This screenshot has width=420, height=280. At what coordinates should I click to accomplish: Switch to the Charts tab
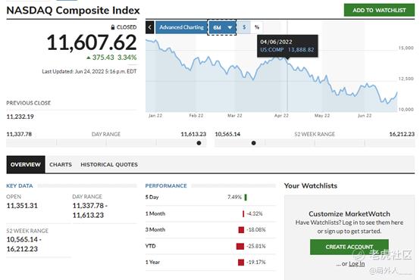(x=61, y=164)
